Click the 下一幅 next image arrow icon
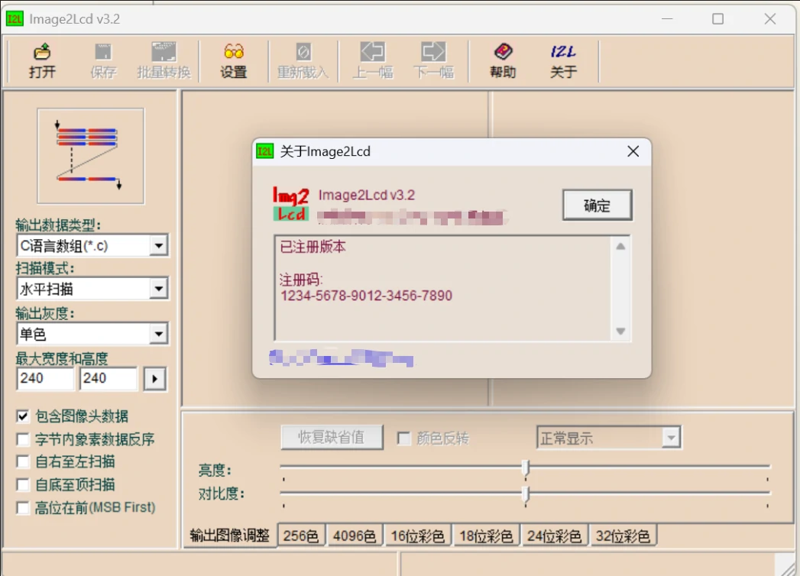 [x=433, y=53]
